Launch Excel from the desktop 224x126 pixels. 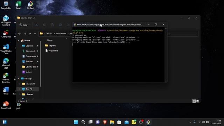point(18,5)
